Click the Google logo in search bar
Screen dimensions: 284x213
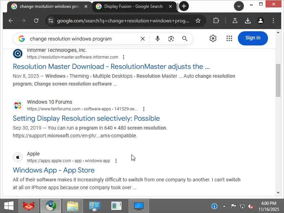click(22, 39)
